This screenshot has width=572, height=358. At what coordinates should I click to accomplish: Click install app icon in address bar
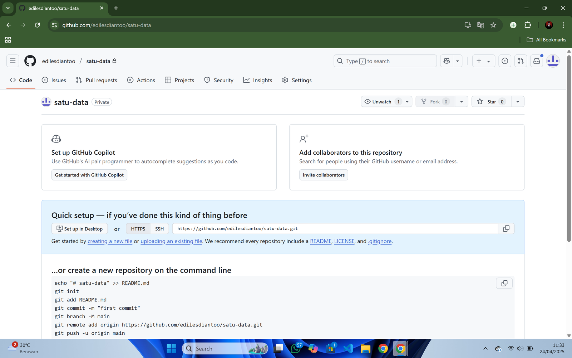[468, 25]
